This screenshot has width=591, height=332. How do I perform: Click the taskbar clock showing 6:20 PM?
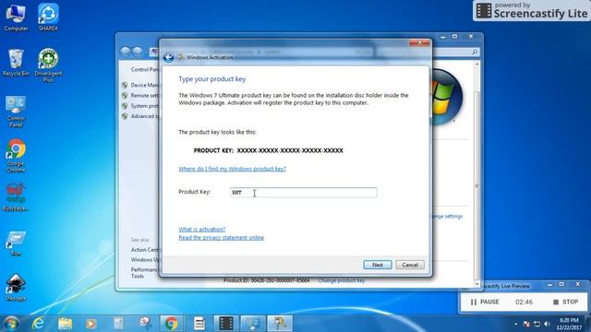[569, 324]
